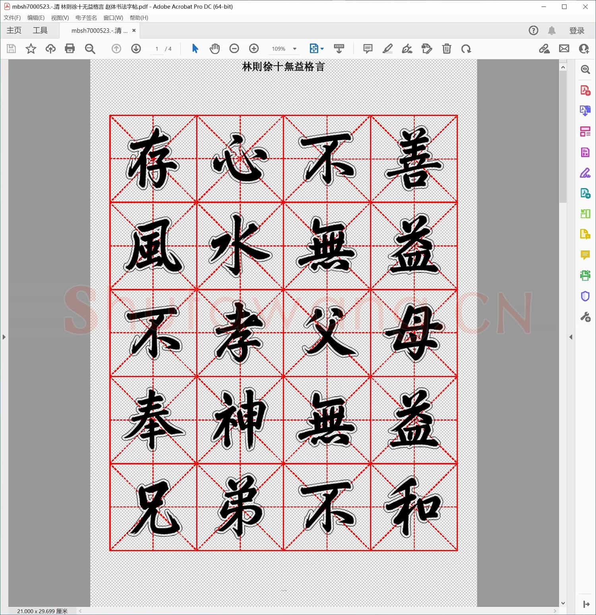Click the help question mark button
Screen dimensions: 596x615
(x=533, y=30)
